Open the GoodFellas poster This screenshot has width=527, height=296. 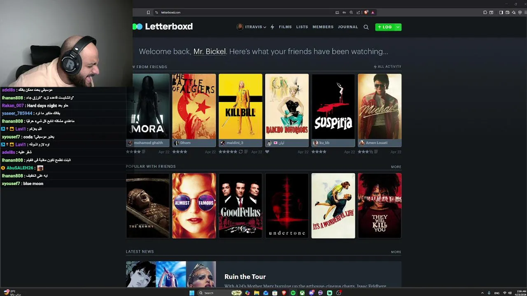point(240,206)
